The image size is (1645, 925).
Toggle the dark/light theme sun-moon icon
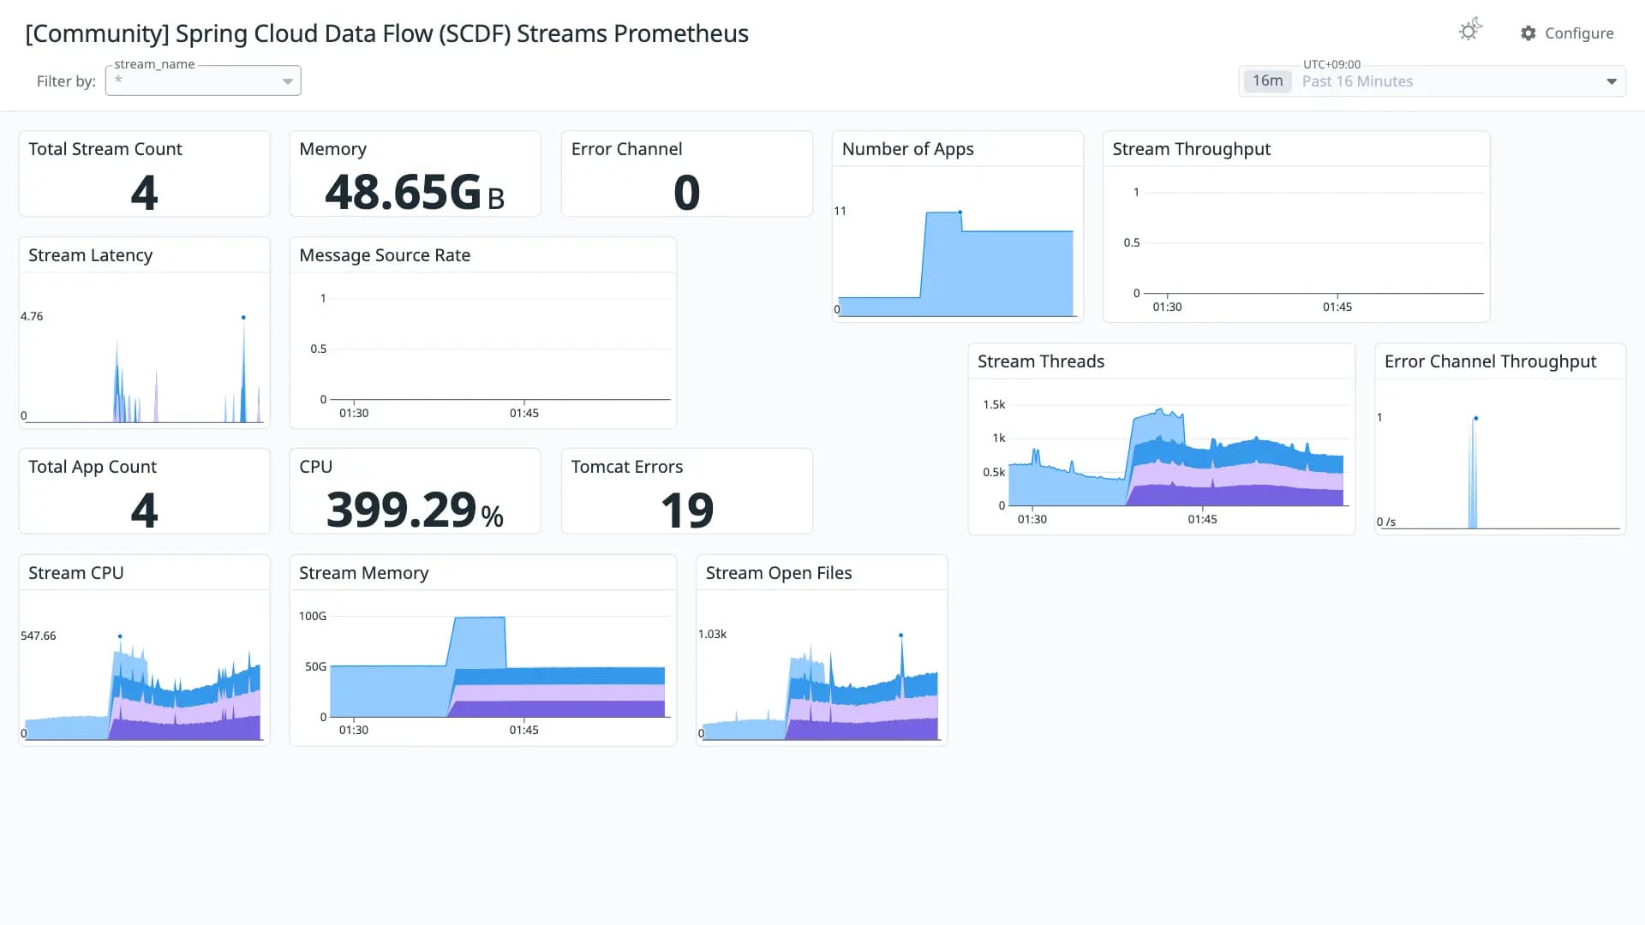1470,31
